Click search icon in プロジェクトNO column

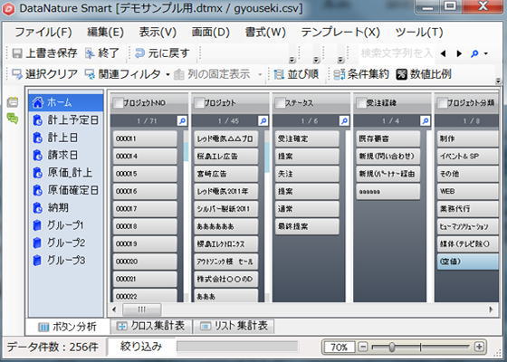point(182,121)
